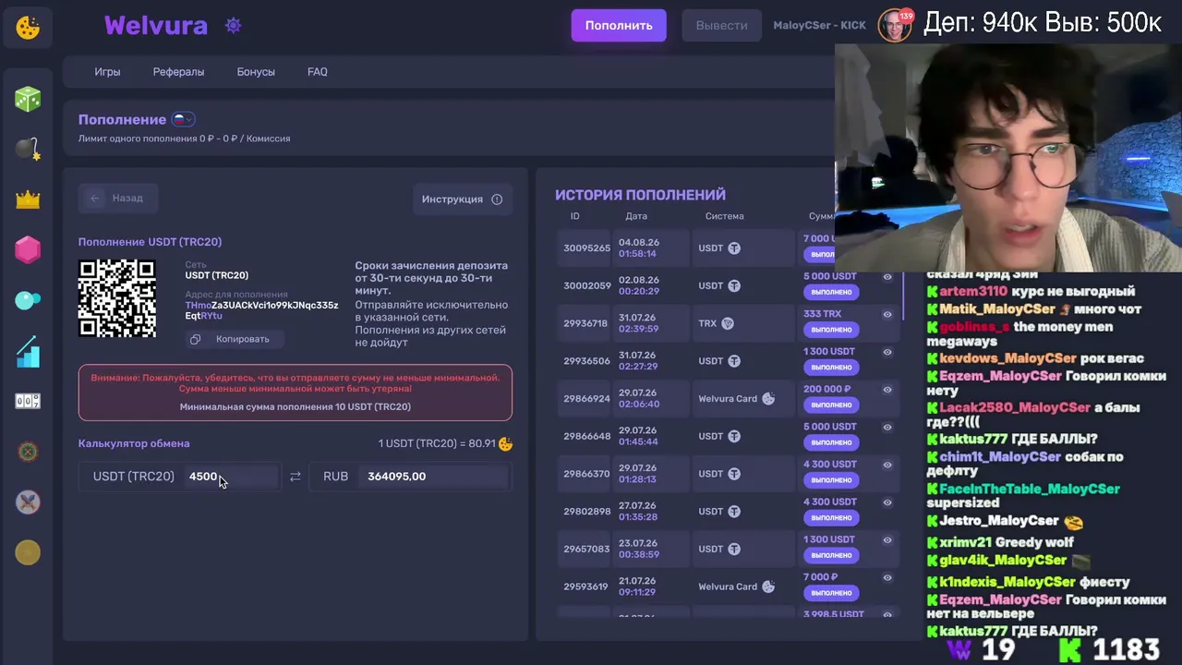
Task: Open the cookie logo in the sidebar
Action: point(28,28)
